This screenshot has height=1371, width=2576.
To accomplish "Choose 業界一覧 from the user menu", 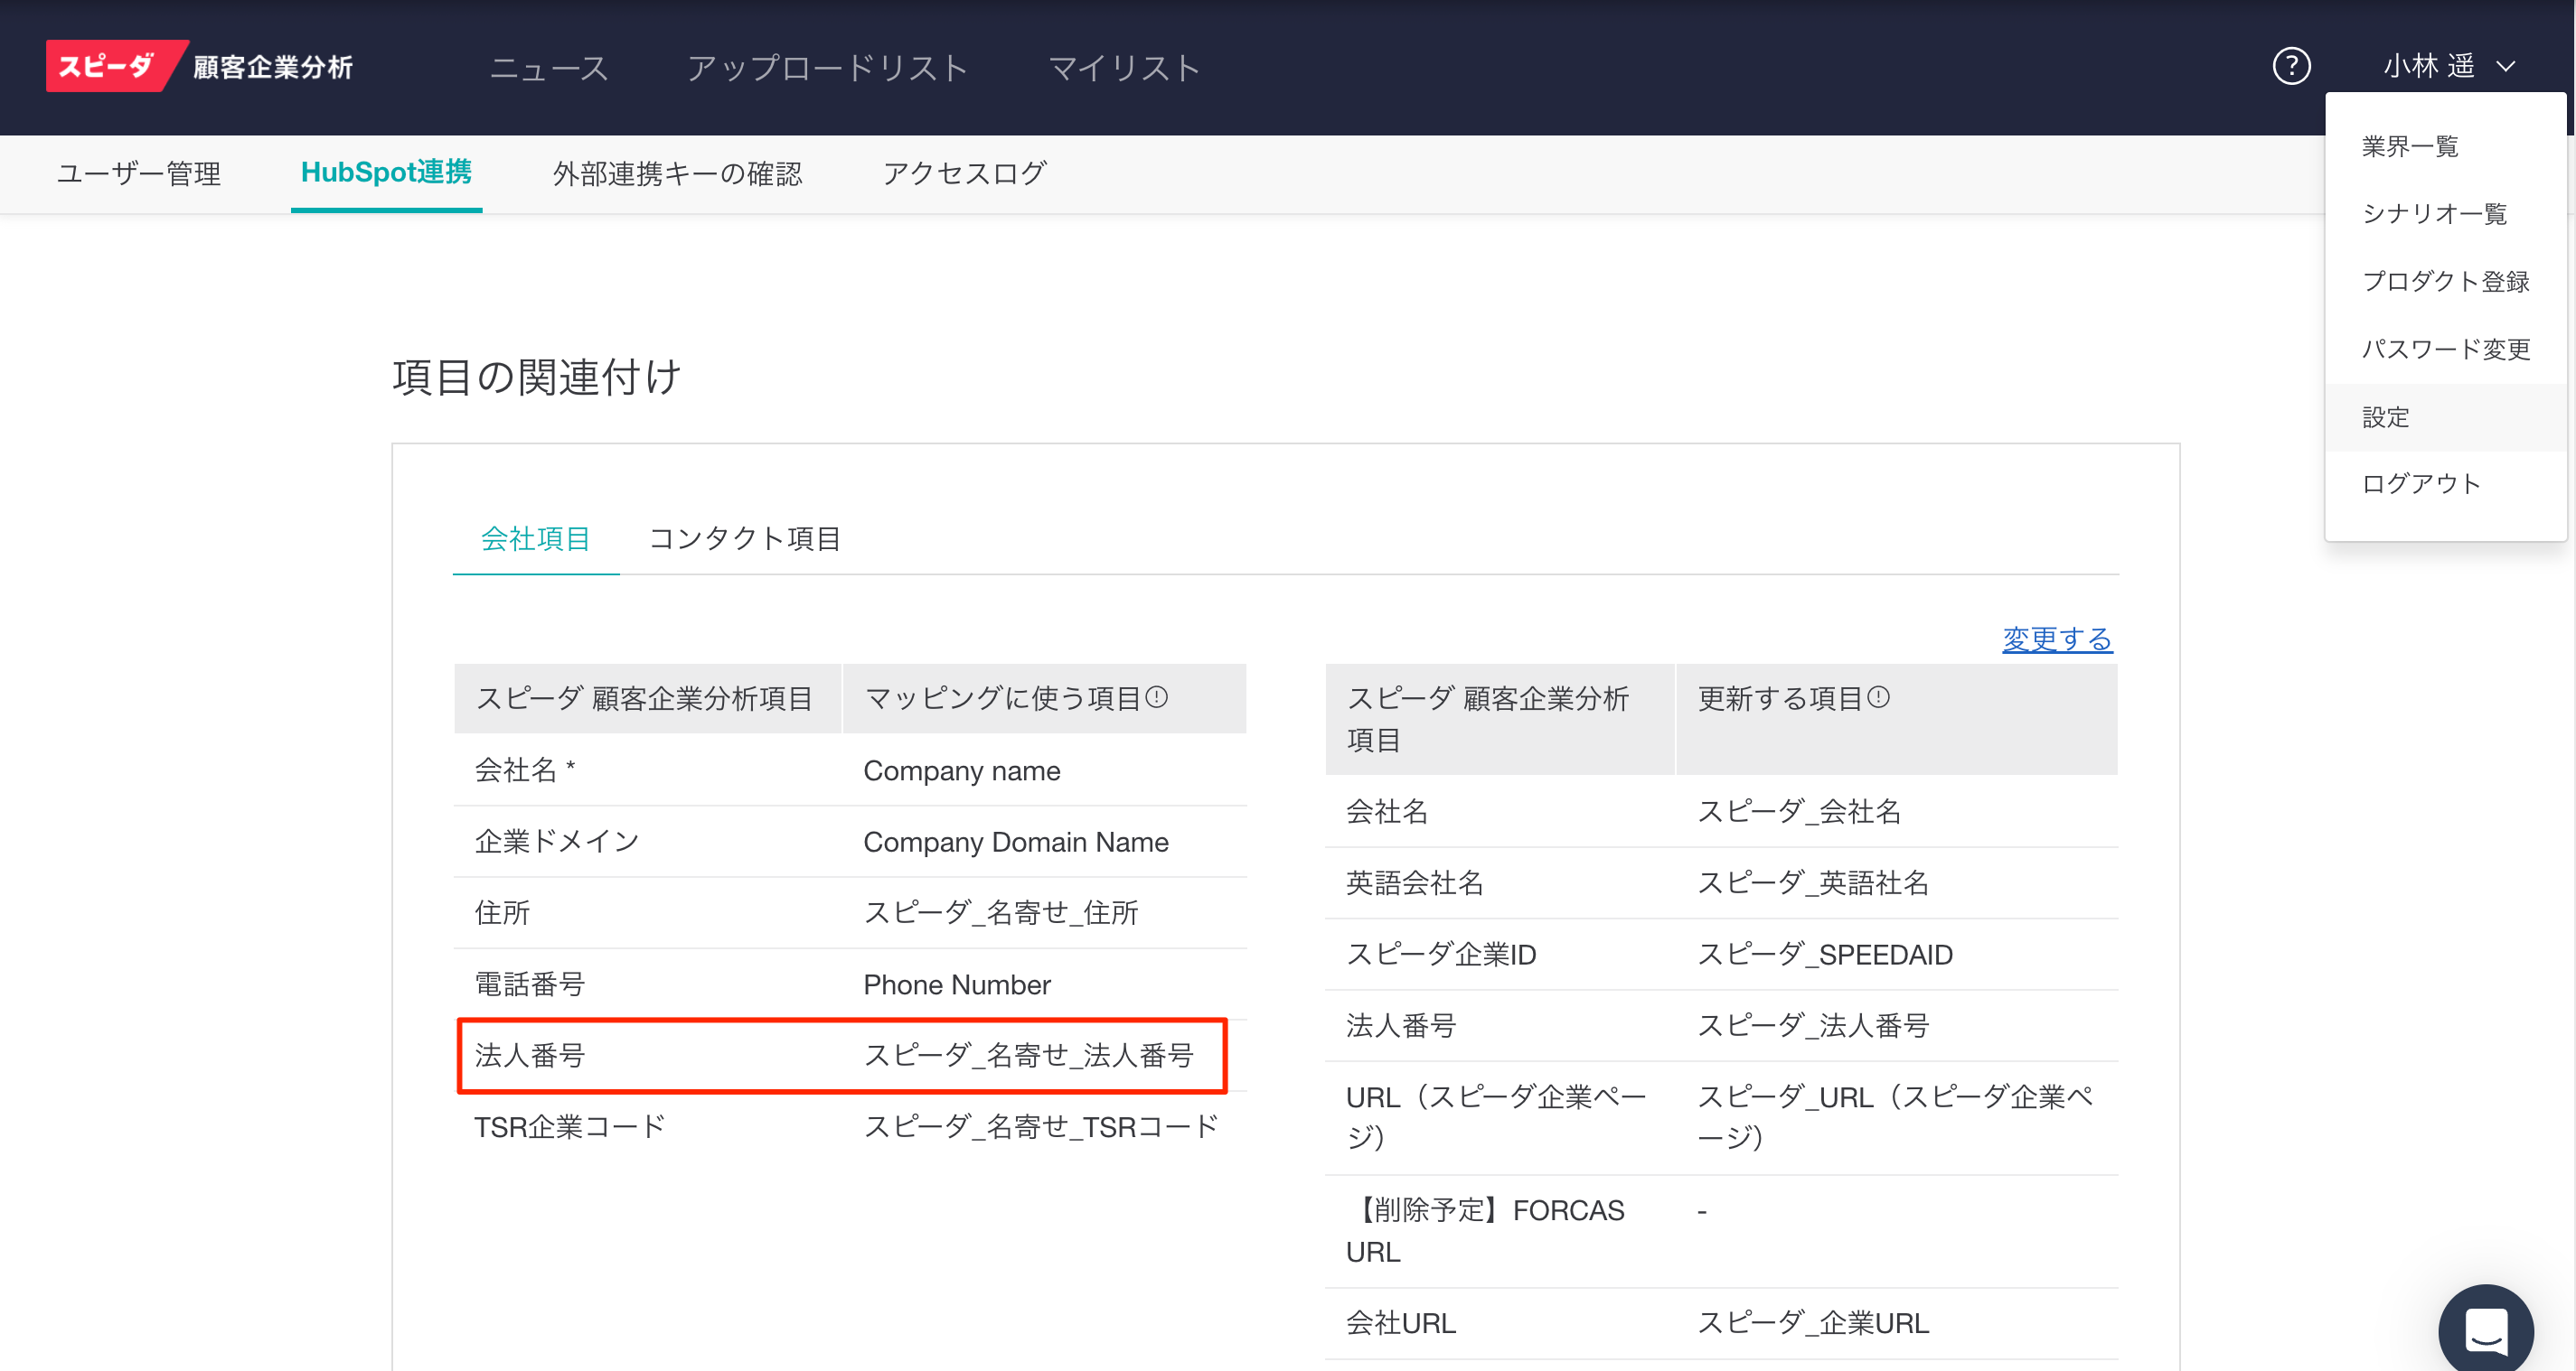I will 2409,147.
